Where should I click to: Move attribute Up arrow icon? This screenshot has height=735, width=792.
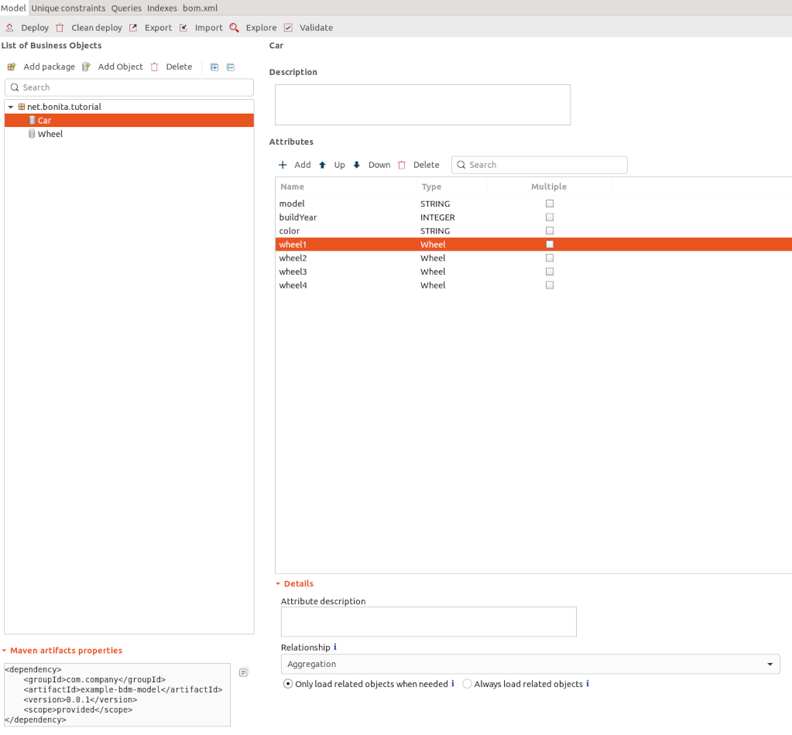click(x=323, y=165)
